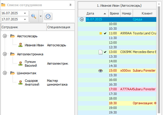The image size is (163, 115).
Task: Open the search button dropdown arrow
Action: pyautogui.click(x=41, y=16)
